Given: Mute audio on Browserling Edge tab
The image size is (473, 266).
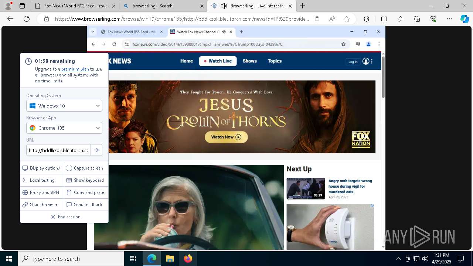Looking at the screenshot, I should (224, 6).
